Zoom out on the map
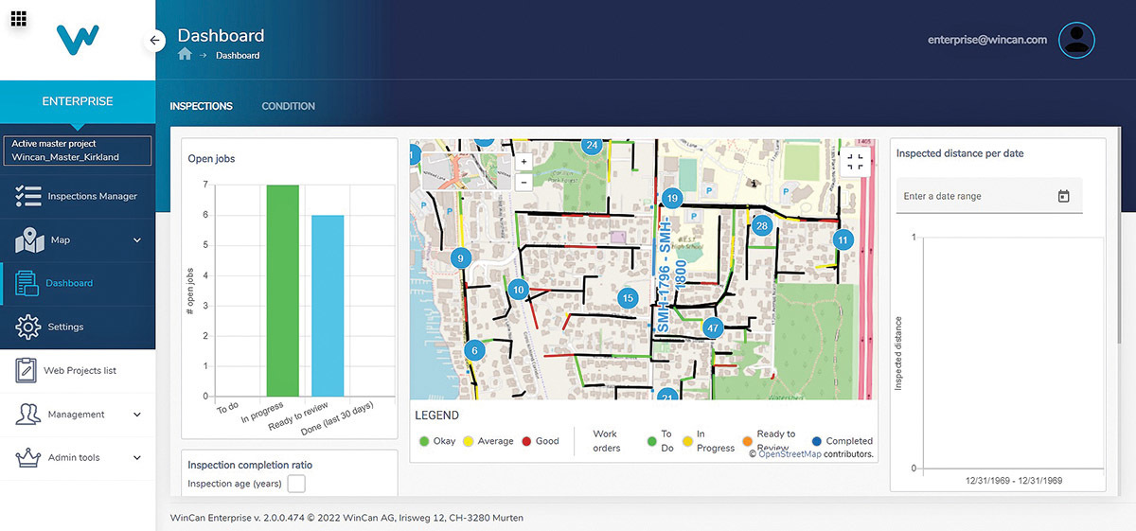1136x531 pixels. pyautogui.click(x=524, y=181)
